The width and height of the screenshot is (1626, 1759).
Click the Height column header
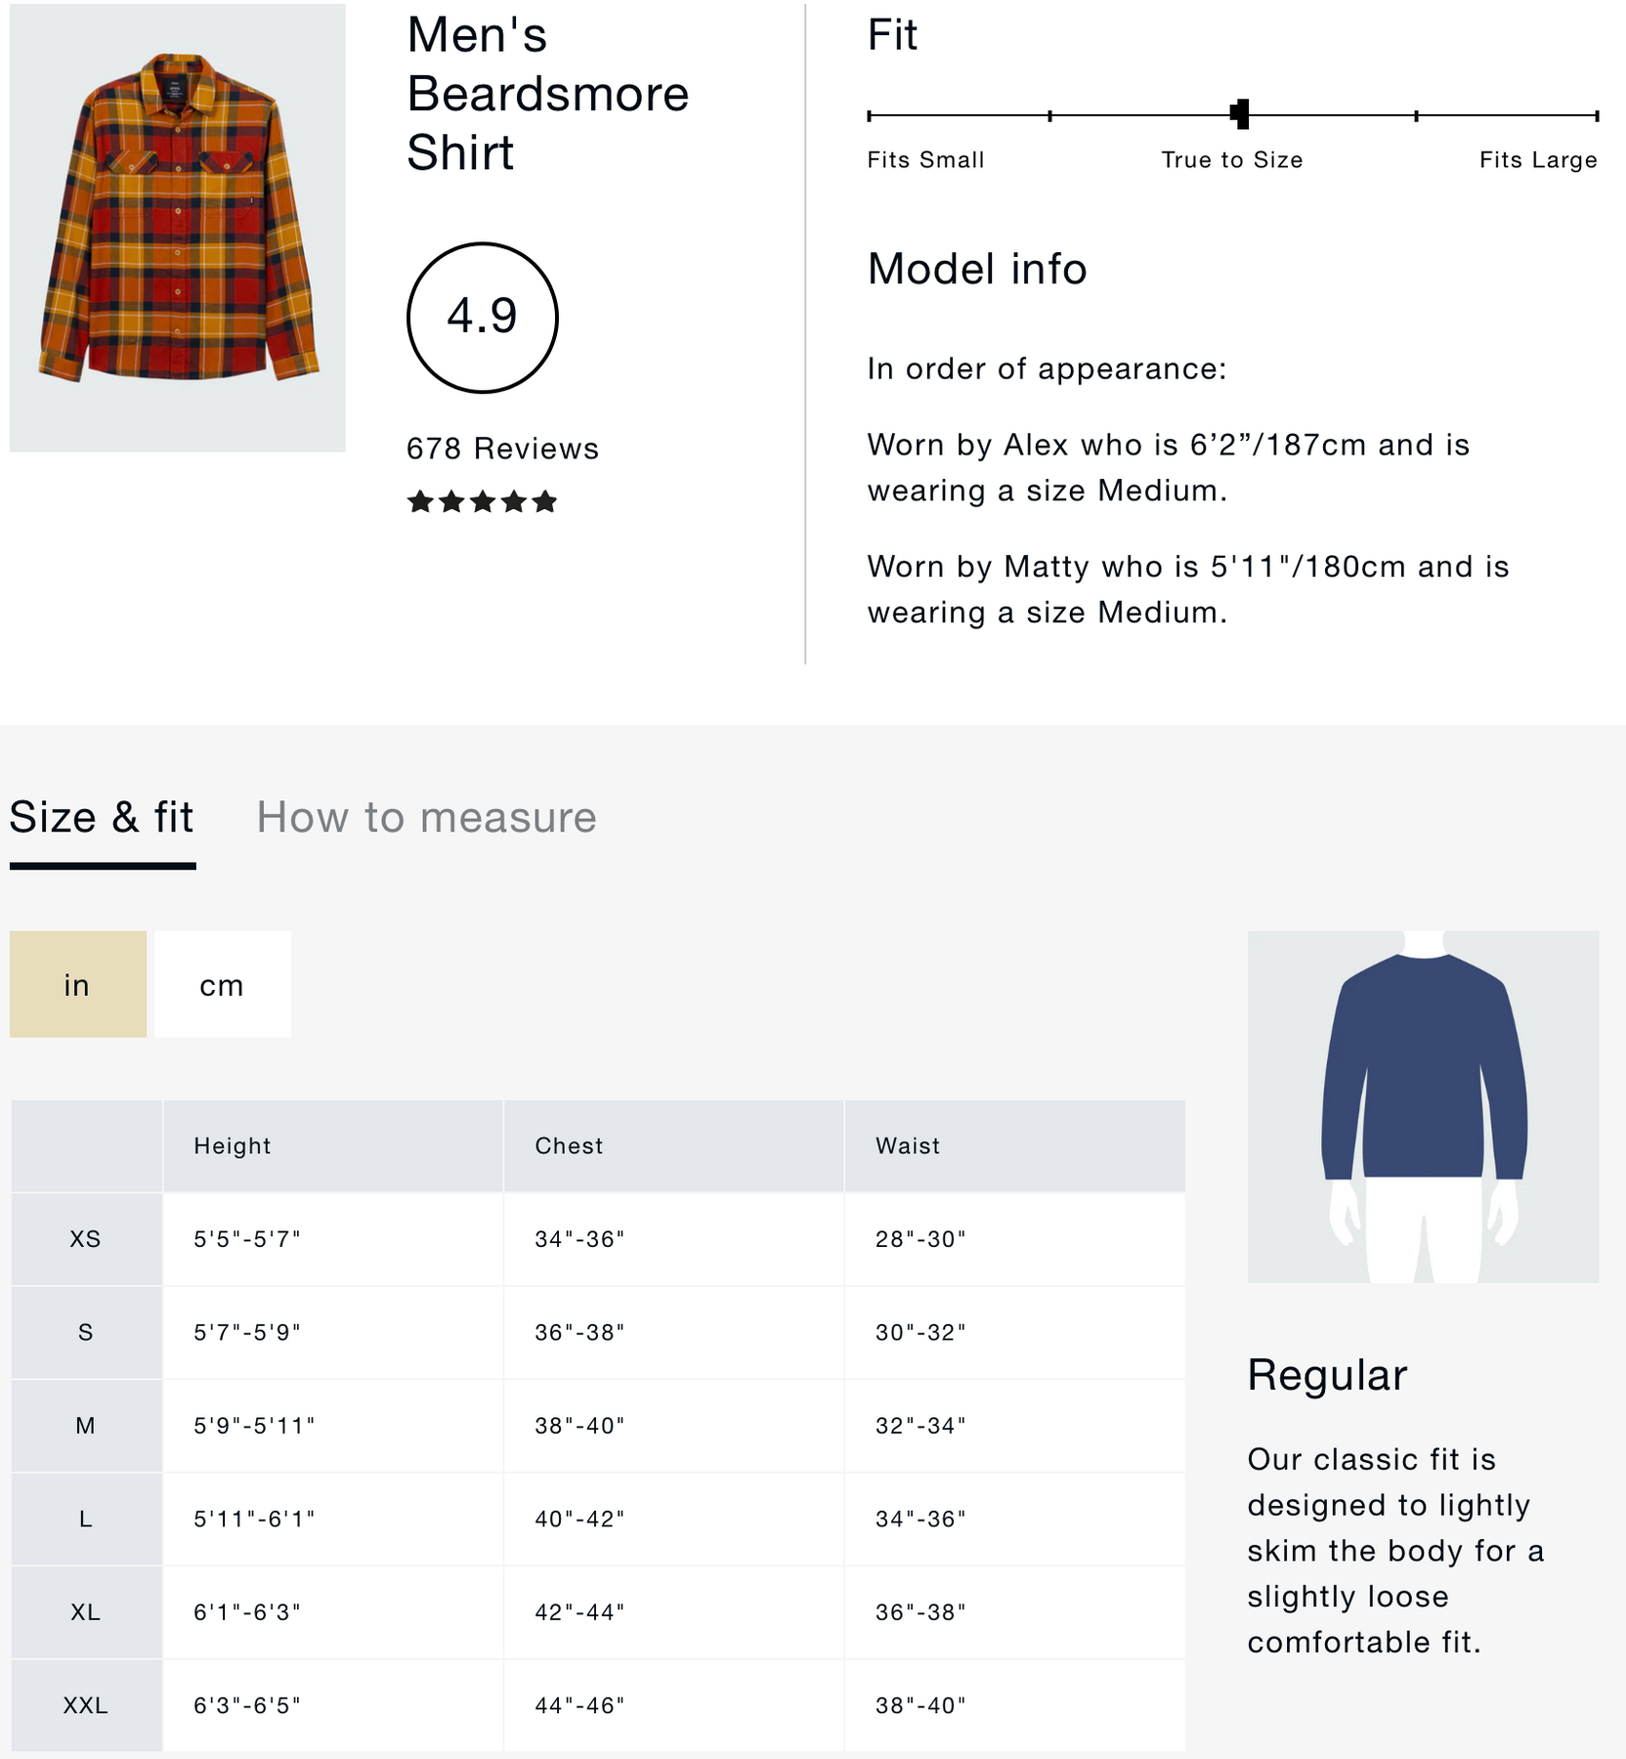coord(233,1146)
